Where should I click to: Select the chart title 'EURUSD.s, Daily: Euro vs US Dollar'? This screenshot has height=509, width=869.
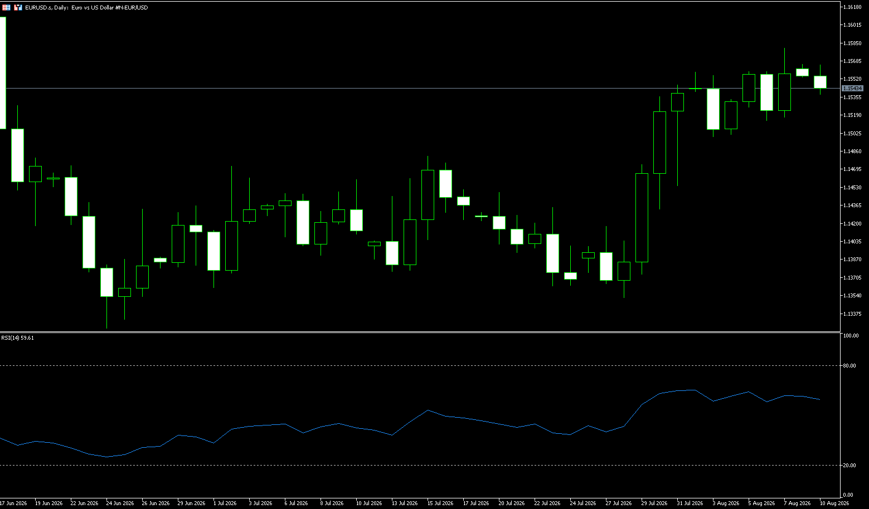pos(86,8)
